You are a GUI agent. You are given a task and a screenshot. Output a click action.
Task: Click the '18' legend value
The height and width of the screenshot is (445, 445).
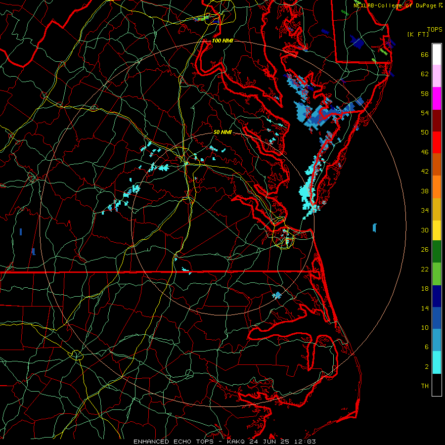point(425,289)
